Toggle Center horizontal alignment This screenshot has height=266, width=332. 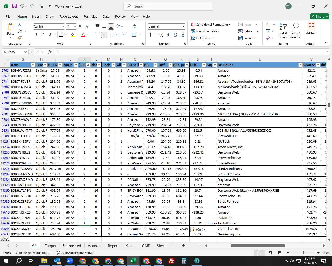(104, 35)
